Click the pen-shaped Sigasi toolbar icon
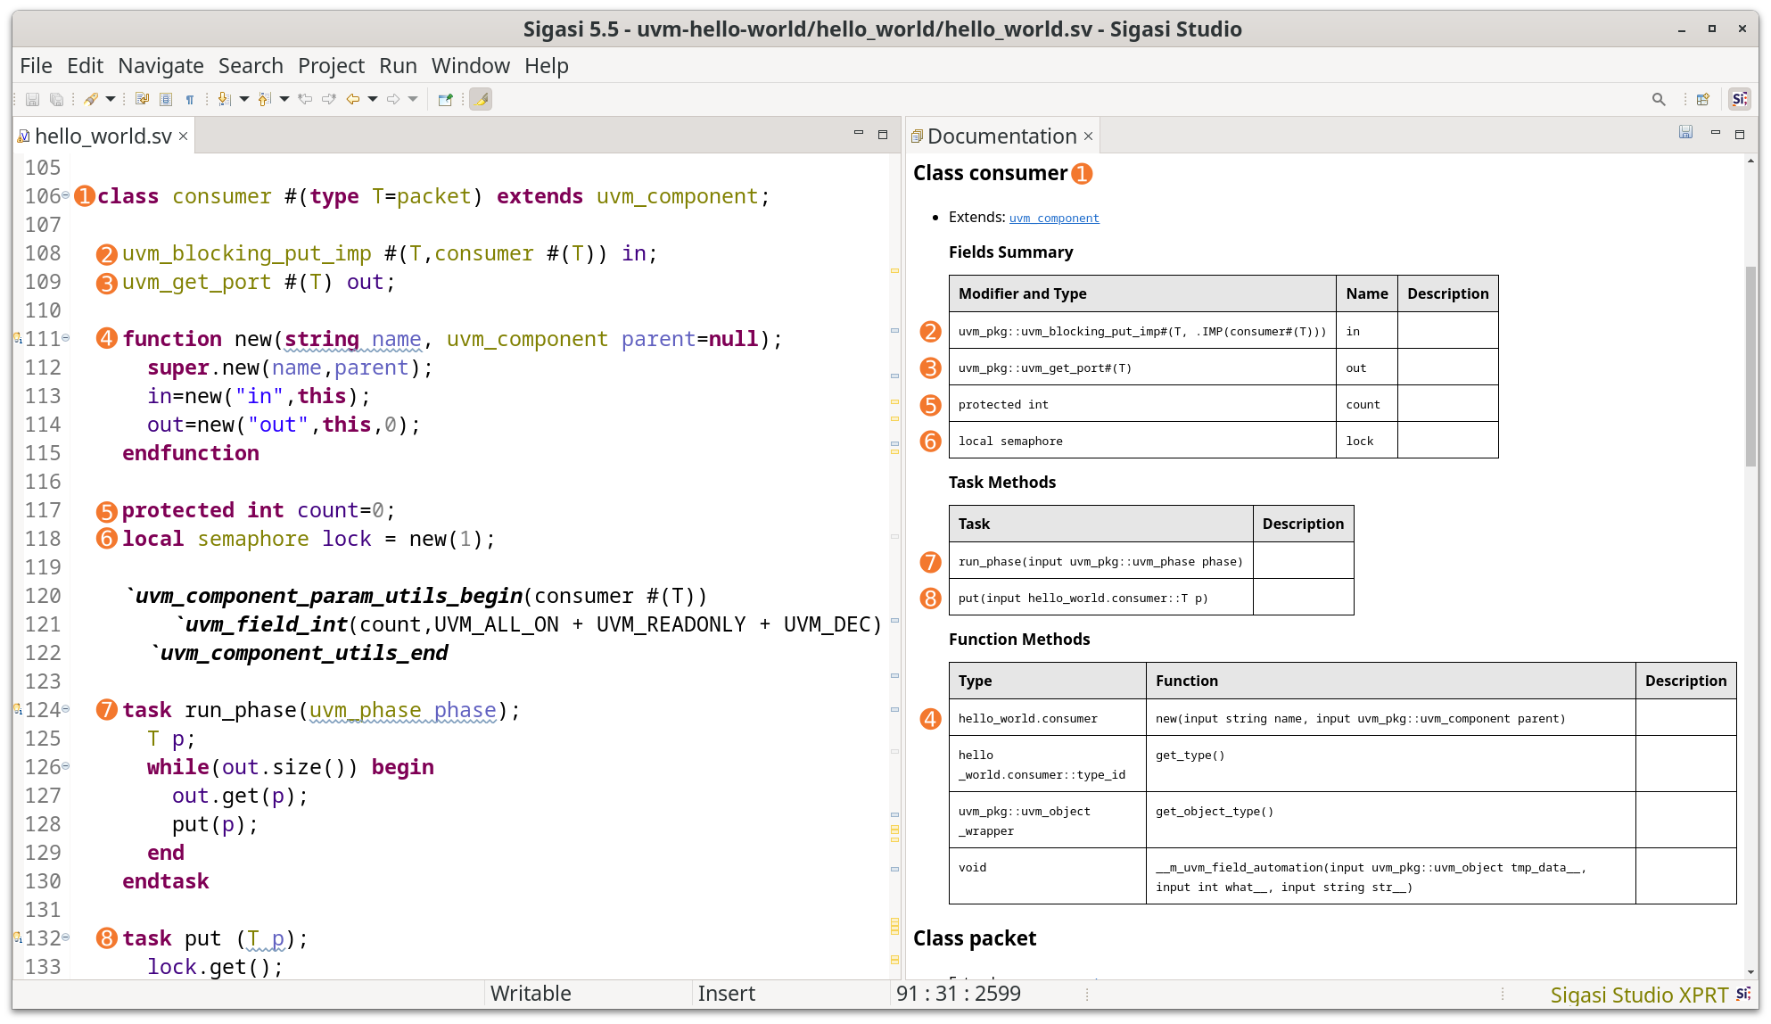The height and width of the screenshot is (1024, 1771). pyautogui.click(x=91, y=99)
